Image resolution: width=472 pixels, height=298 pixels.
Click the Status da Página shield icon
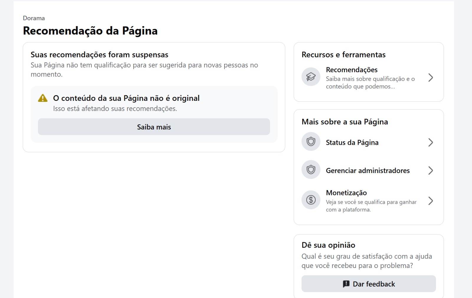tap(311, 142)
